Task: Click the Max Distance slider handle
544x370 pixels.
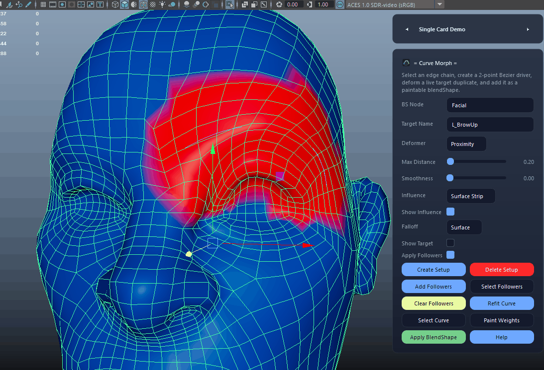Action: coord(450,161)
